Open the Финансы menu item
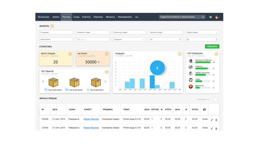Viewport: 257px width, 147px height. 110,17
